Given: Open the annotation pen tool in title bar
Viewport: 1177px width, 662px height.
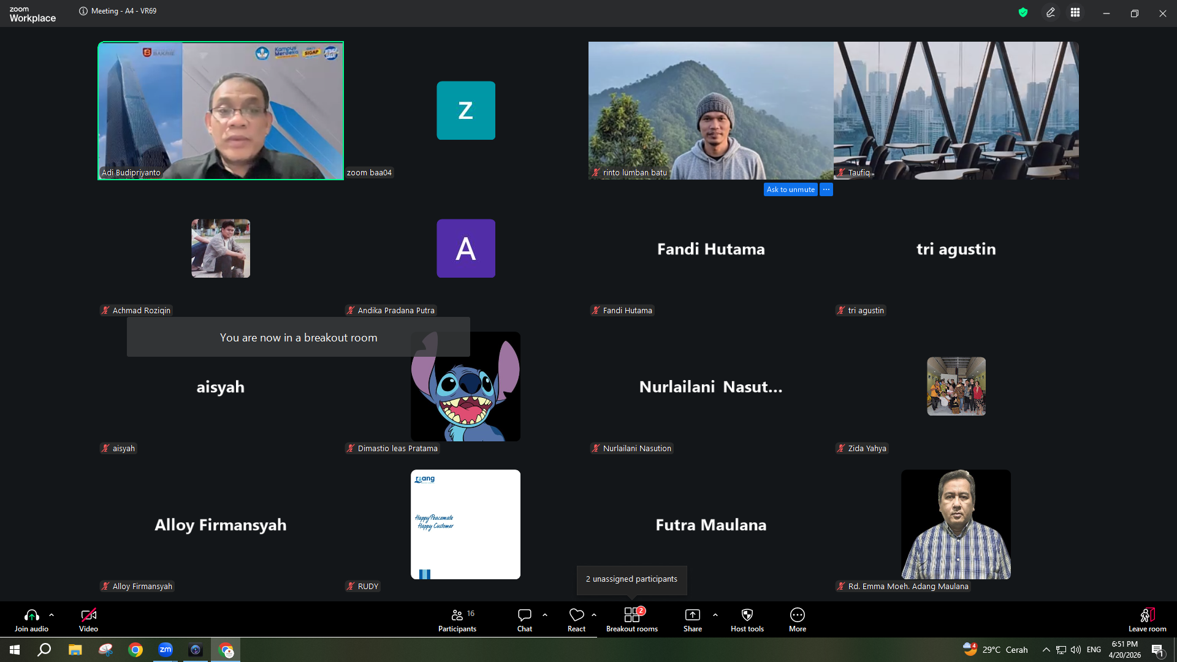Looking at the screenshot, I should 1051,12.
